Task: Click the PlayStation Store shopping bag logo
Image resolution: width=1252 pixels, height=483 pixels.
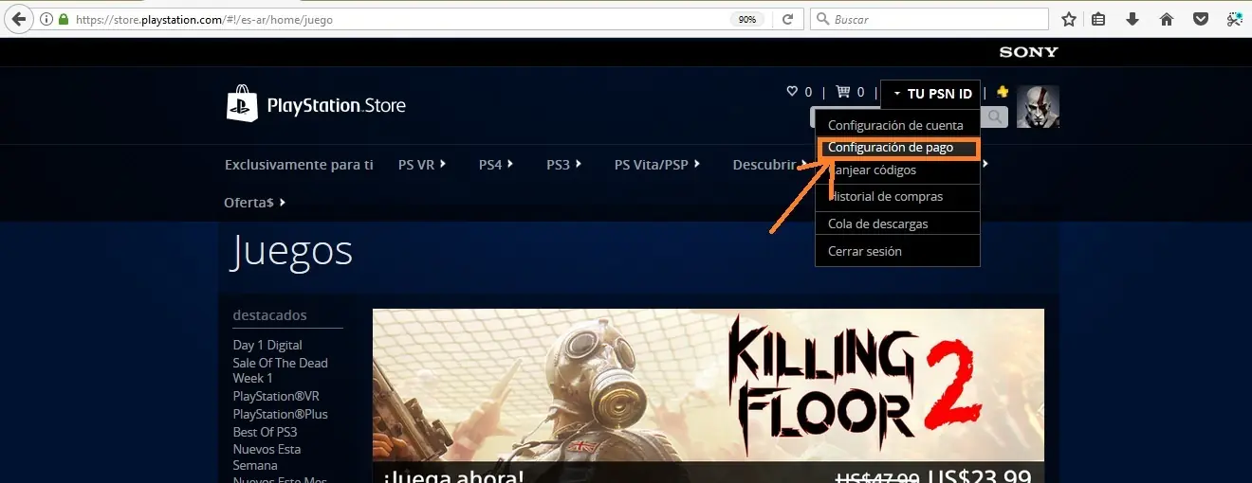Action: coord(242,104)
